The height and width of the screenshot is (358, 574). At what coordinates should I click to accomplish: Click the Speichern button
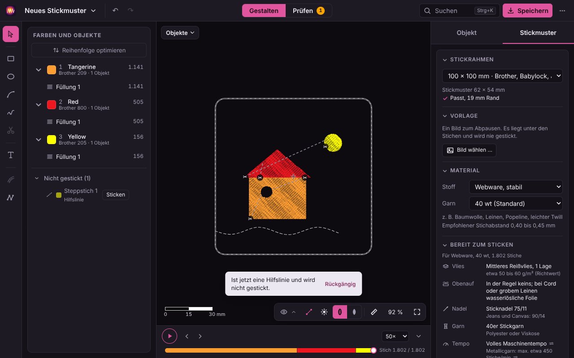[527, 11]
